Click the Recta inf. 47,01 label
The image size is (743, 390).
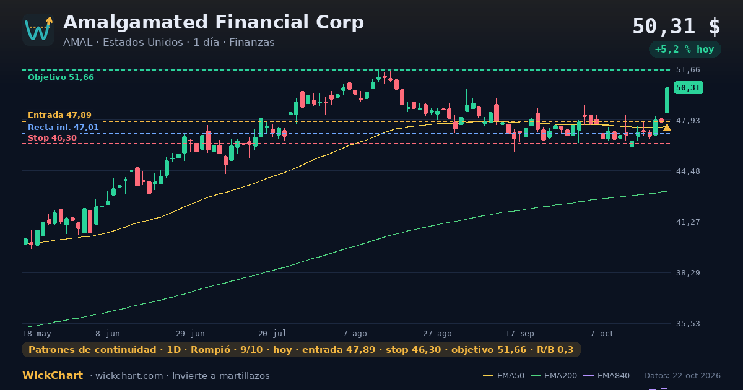click(x=63, y=128)
